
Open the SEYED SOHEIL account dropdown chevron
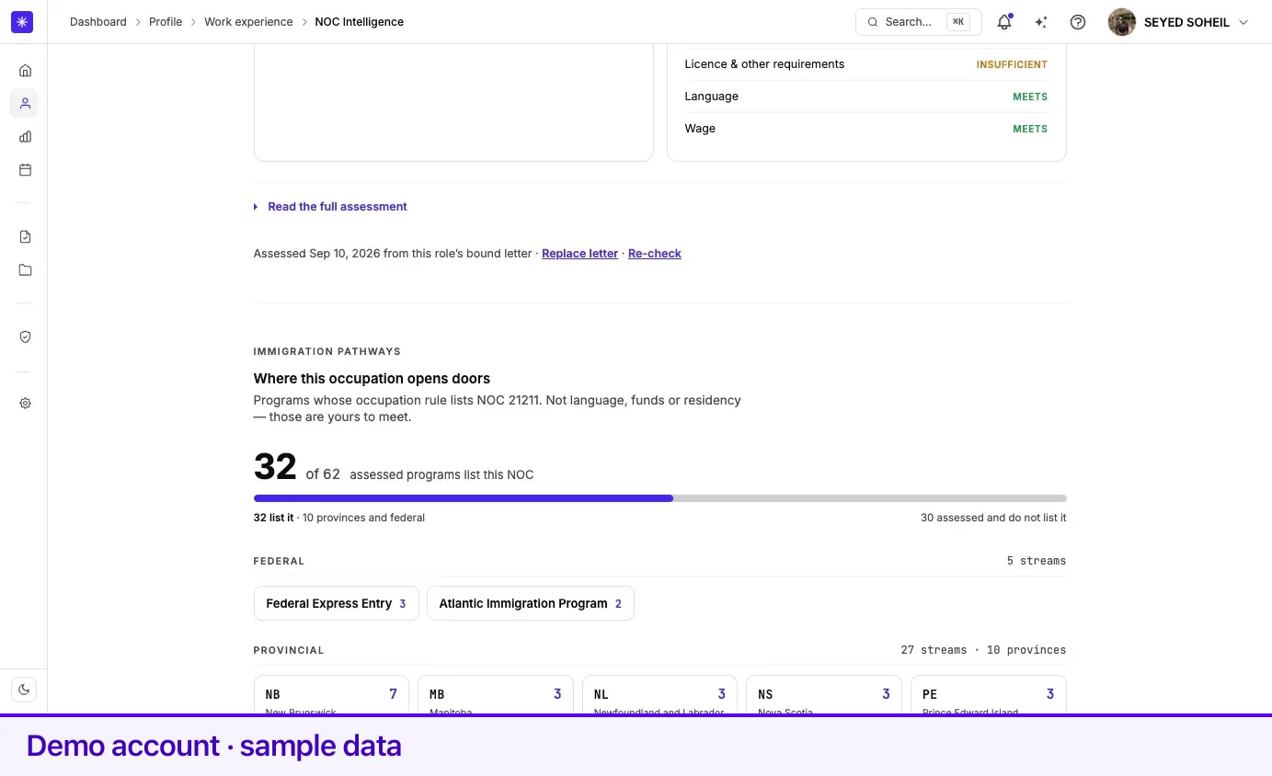[x=1243, y=22]
